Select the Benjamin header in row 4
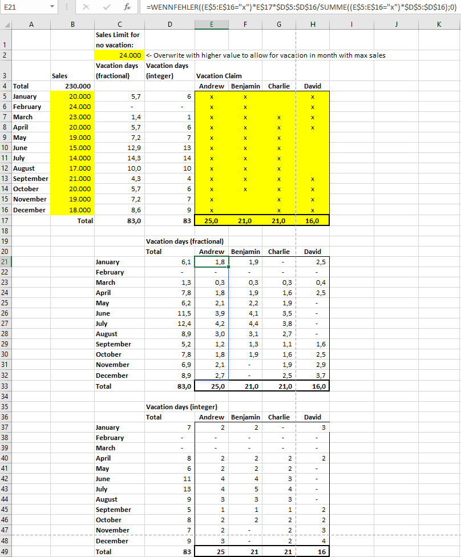 245,86
